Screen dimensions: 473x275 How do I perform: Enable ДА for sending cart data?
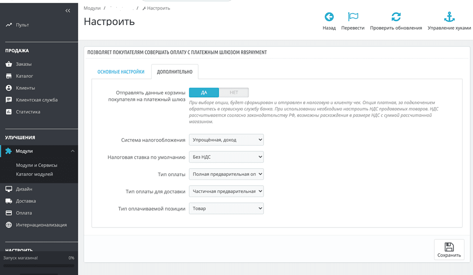[x=204, y=92]
